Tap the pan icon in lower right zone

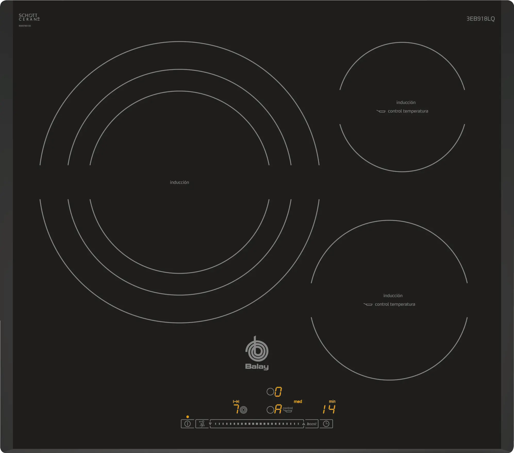pos(368,304)
